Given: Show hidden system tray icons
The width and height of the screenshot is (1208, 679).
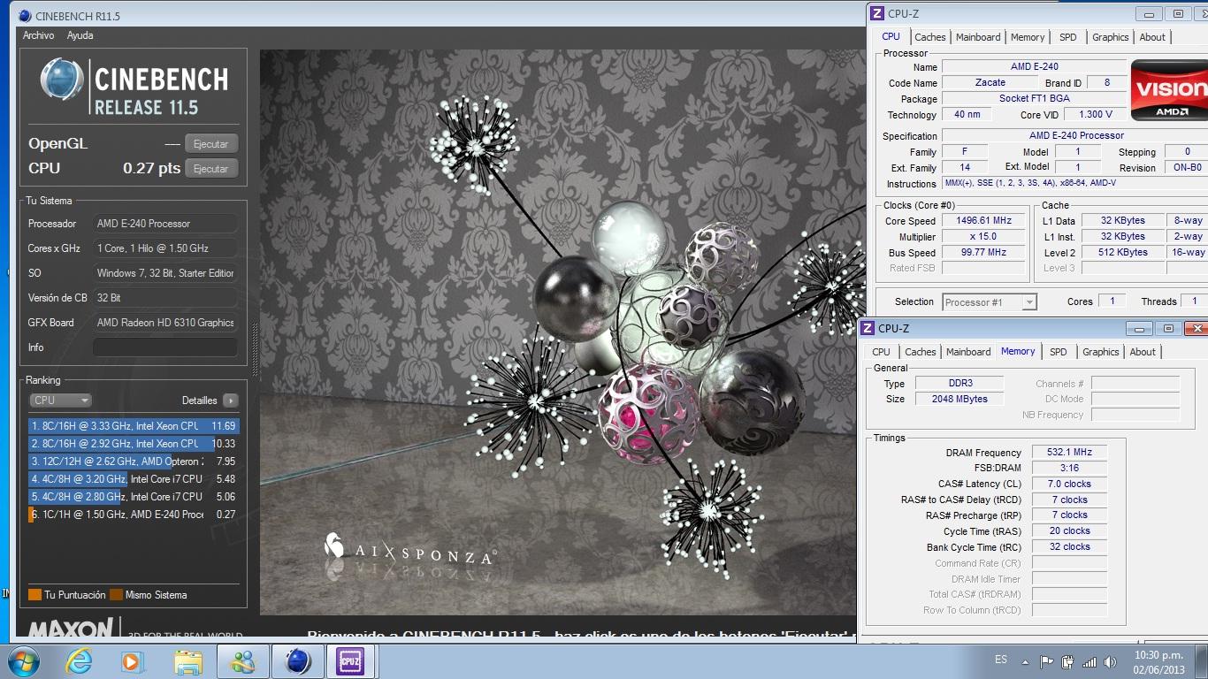Looking at the screenshot, I should pos(1025,661).
